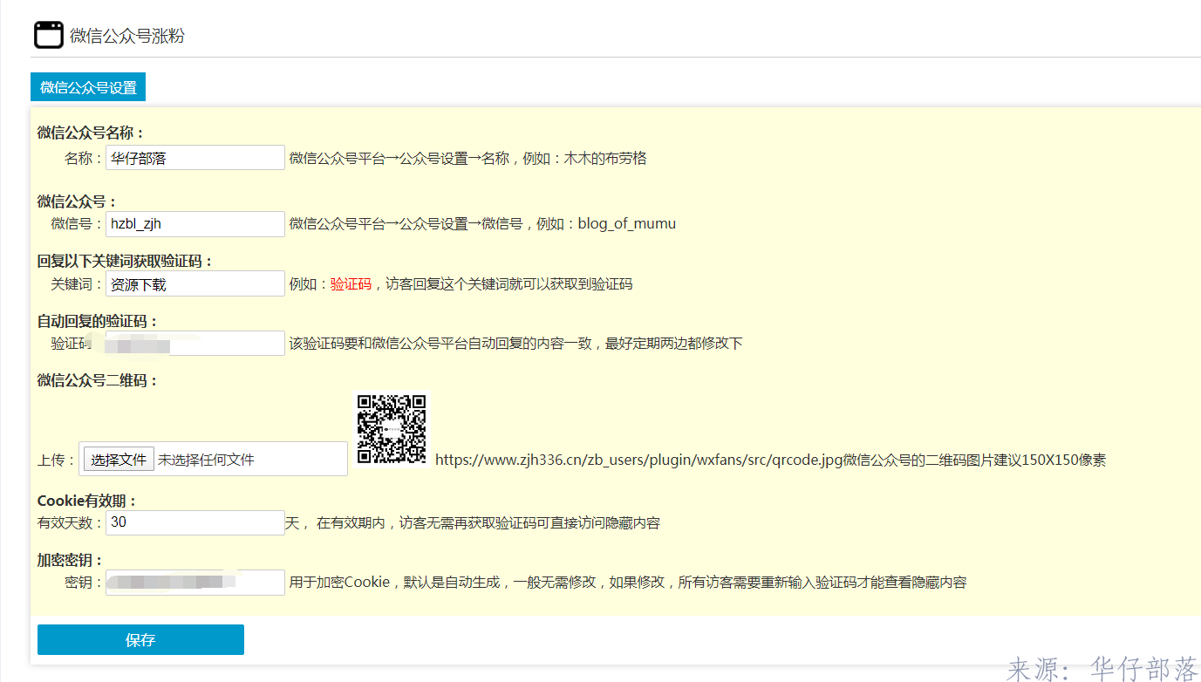The width and height of the screenshot is (1201, 682).
Task: Click the window icon beside 微信公众号涨粉
Action: click(49, 35)
